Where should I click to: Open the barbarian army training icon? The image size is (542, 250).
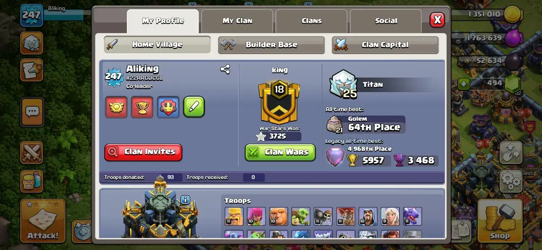tap(32, 181)
